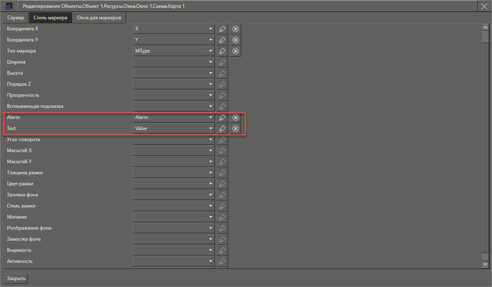The height and width of the screenshot is (287, 492).
Task: Clear the Координата X binding with X icon
Action: [x=235, y=29]
